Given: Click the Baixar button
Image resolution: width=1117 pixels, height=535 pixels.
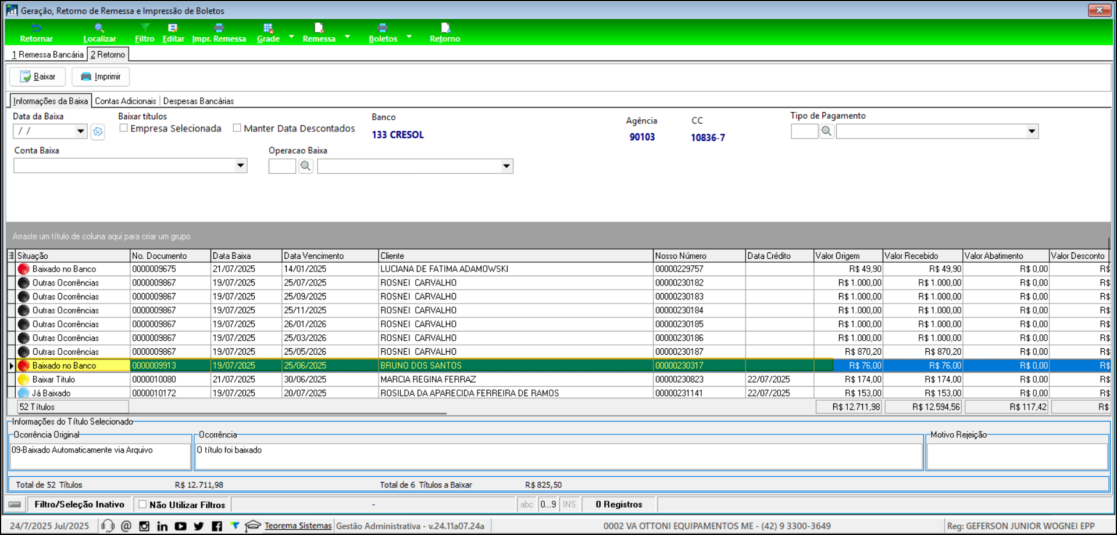Looking at the screenshot, I should point(37,77).
